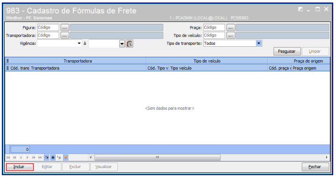
Task: Click the Transportadora Código input field
Action: pos(48,35)
